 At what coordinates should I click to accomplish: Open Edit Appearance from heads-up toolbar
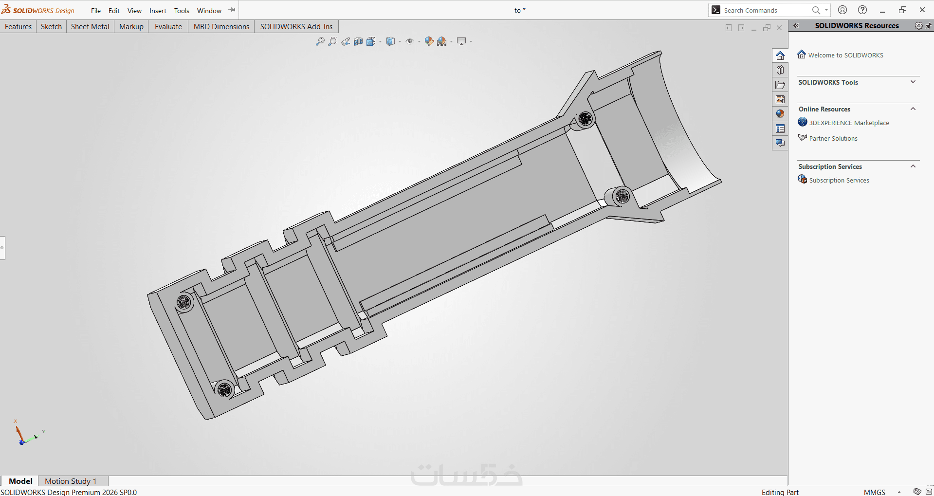point(429,41)
